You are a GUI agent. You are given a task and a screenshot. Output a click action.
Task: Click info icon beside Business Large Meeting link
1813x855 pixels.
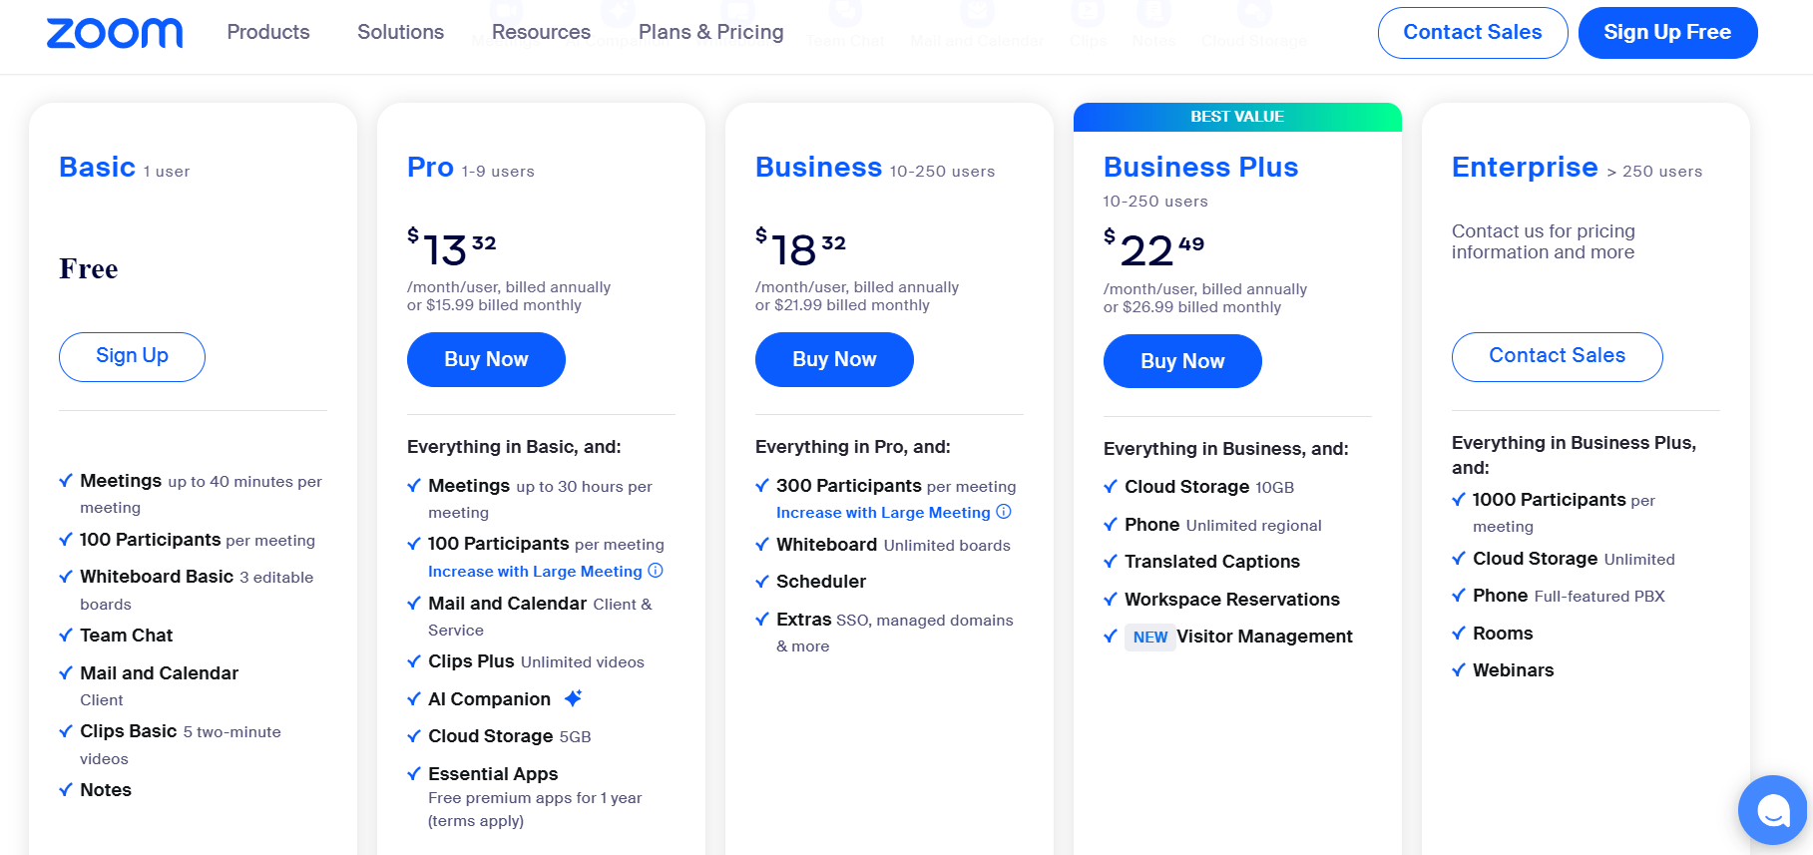(1004, 512)
